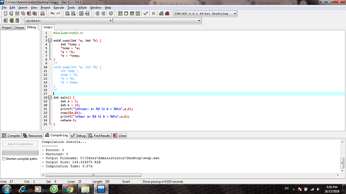The image size is (346, 194).
Task: Open the Execute menu
Action: point(59,8)
